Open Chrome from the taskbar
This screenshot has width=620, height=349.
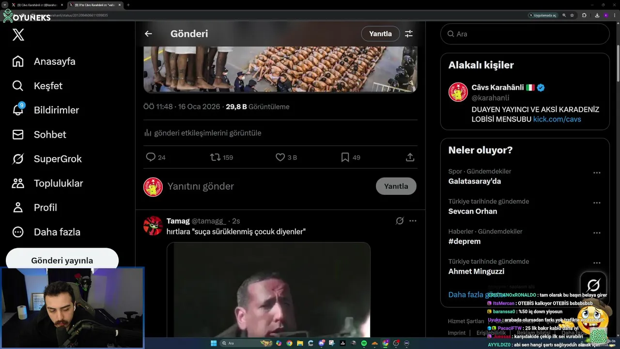click(289, 343)
